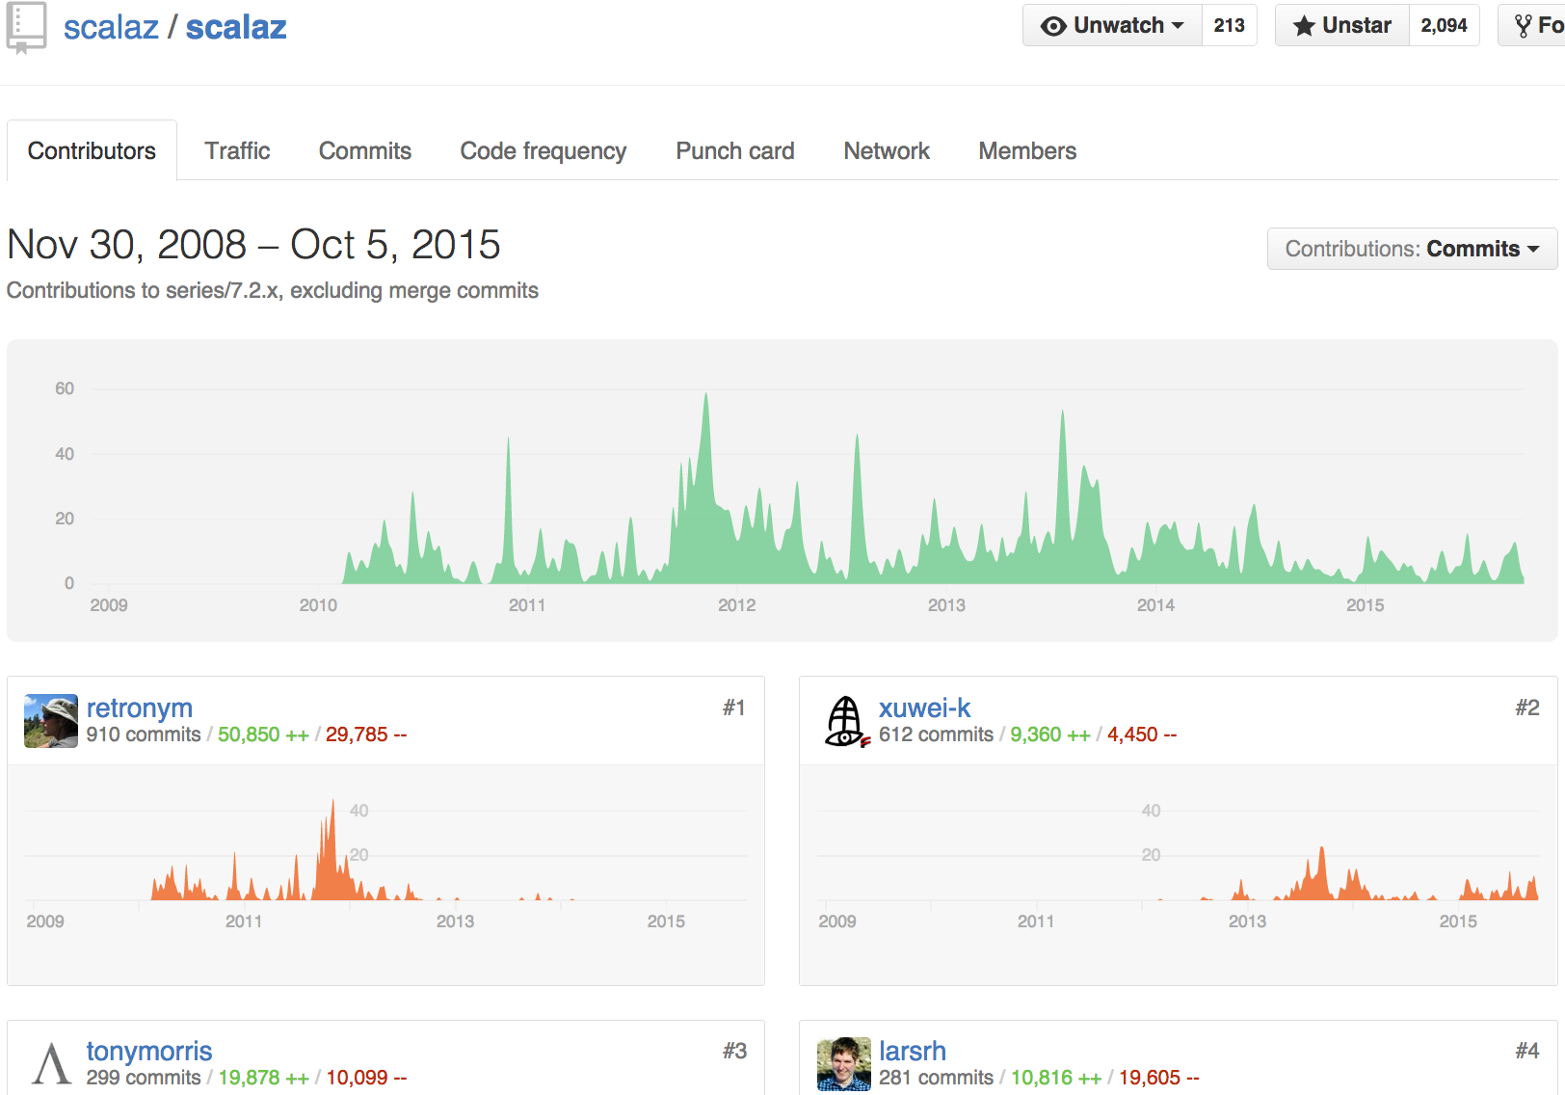View tonymorris's 299 commits
The height and width of the screenshot is (1095, 1565).
pyautogui.click(x=144, y=1078)
